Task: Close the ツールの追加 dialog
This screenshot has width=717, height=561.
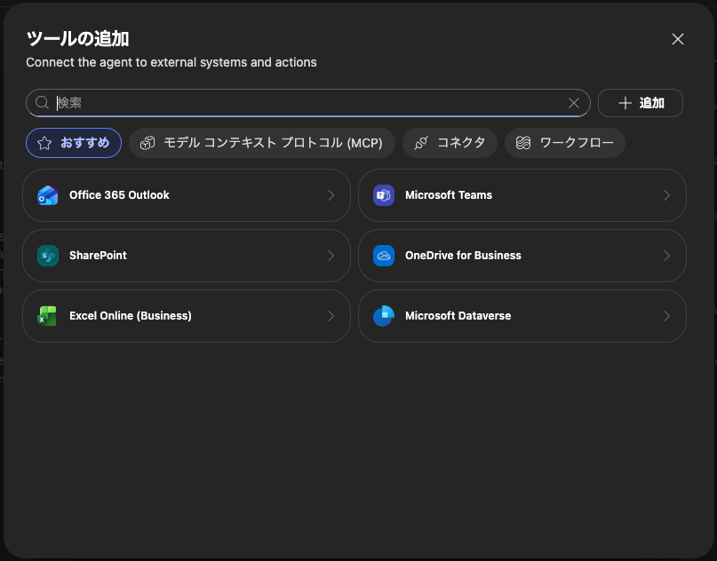Action: point(678,39)
